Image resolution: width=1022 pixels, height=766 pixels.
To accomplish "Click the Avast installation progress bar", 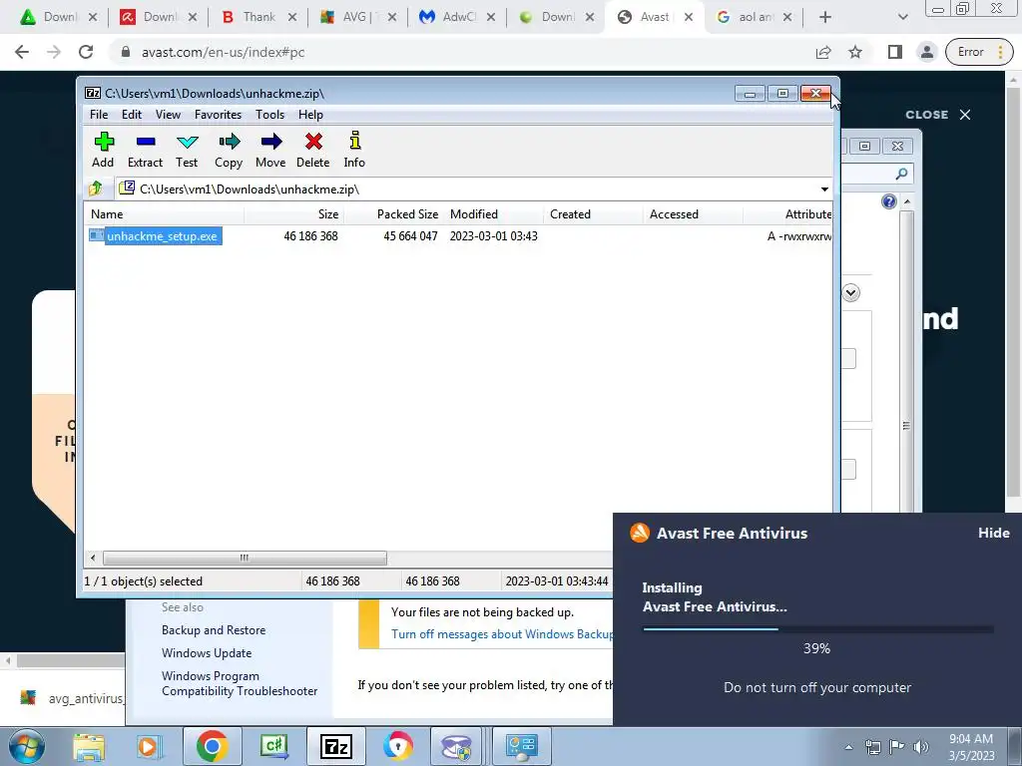I will click(817, 629).
